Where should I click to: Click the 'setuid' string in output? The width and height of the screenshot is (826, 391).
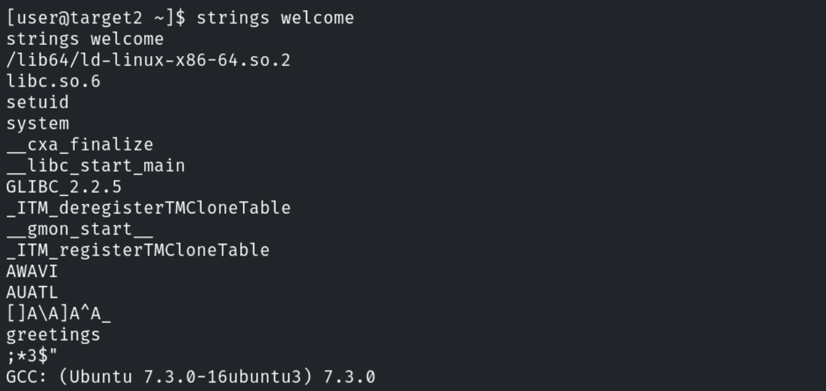click(38, 102)
